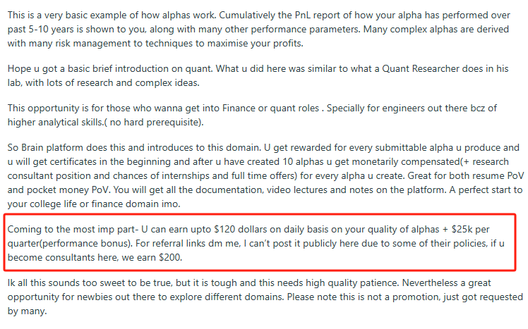This screenshot has height=329, width=528.
Task: Click the red-highlighted paragraph about earning $120
Action: [259, 243]
